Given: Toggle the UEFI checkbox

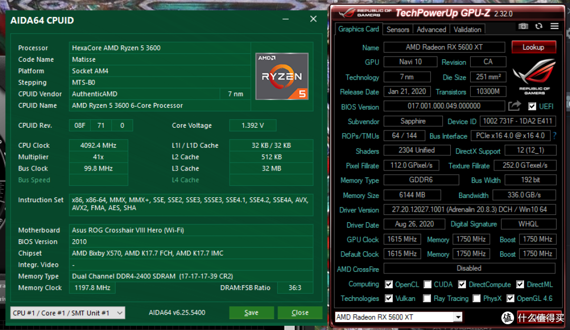Looking at the screenshot, I should (532, 106).
